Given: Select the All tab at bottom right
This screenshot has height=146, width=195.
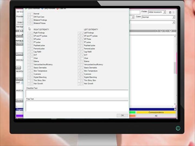Looking at the screenshot, I should (x=156, y=116).
